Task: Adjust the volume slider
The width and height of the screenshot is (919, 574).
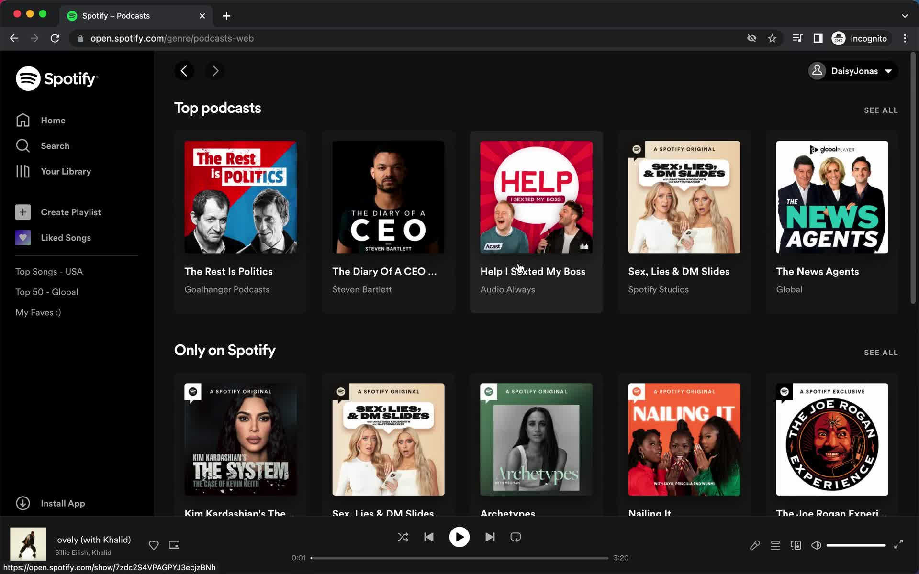Action: click(x=856, y=545)
